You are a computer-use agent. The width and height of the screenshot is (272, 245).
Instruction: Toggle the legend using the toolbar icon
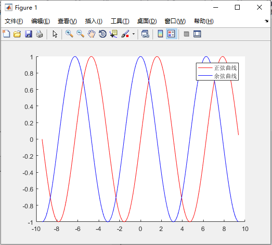pos(171,34)
